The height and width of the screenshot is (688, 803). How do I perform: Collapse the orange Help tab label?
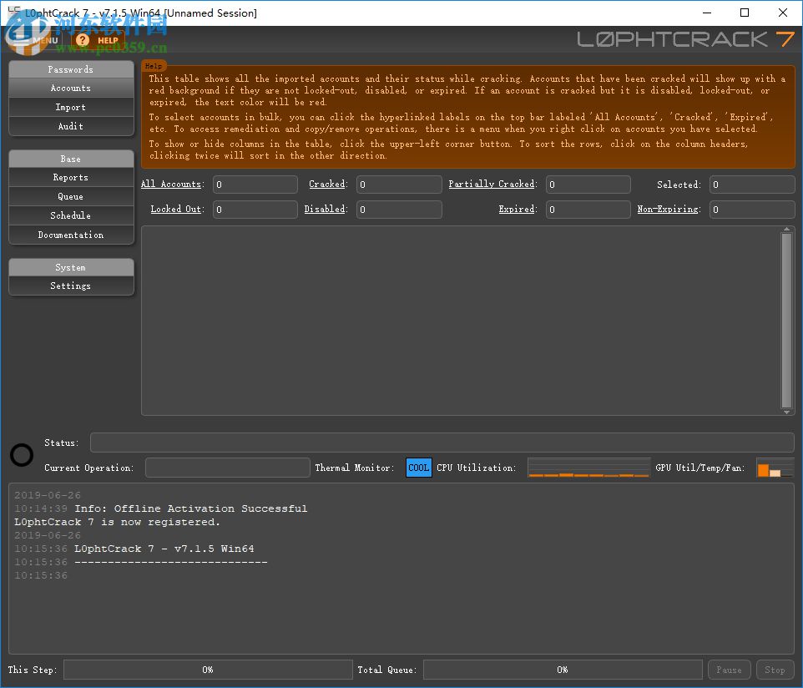tap(154, 65)
